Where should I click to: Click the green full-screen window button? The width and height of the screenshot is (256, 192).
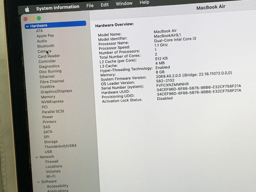(39, 18)
